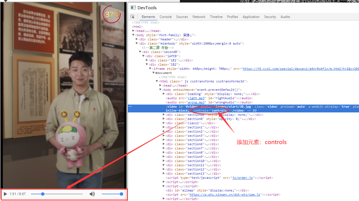
Task: Expand the outer head element node
Action: pyautogui.click(x=134, y=31)
